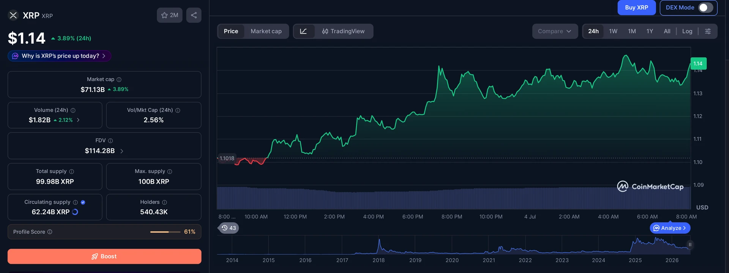Click the Profile Score progress bar

[x=165, y=232]
